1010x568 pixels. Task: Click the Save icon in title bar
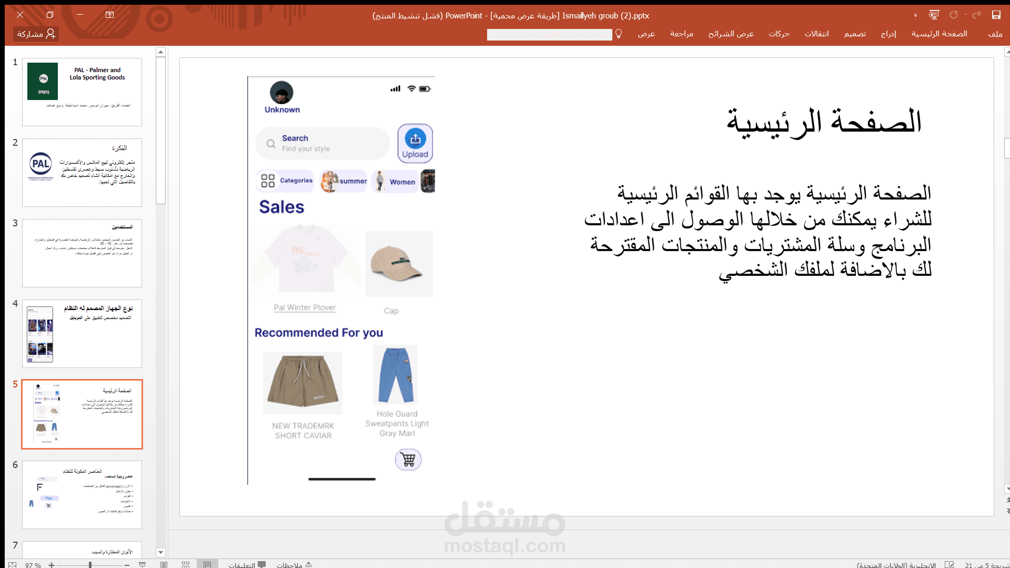click(996, 15)
